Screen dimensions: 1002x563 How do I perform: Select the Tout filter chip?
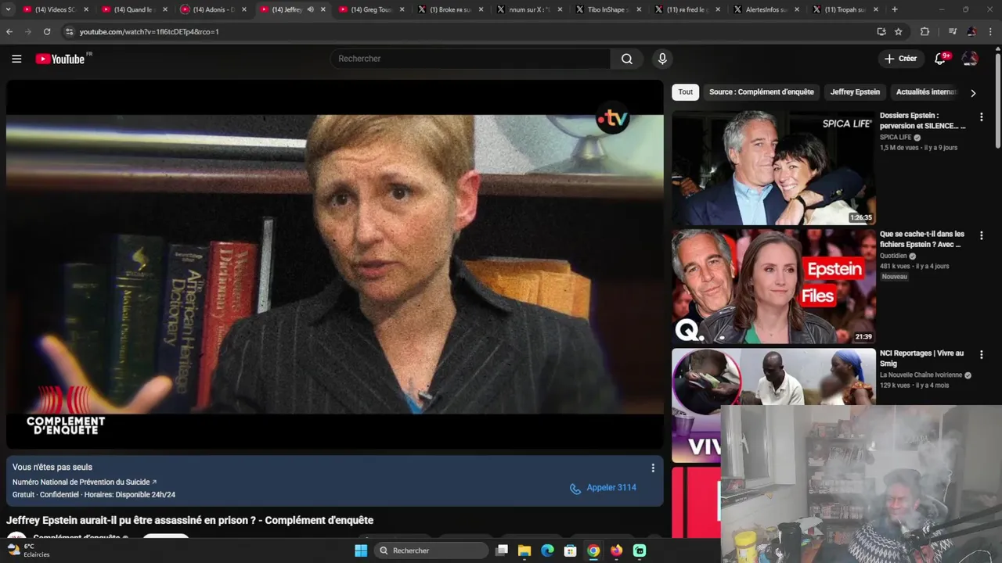click(x=686, y=92)
